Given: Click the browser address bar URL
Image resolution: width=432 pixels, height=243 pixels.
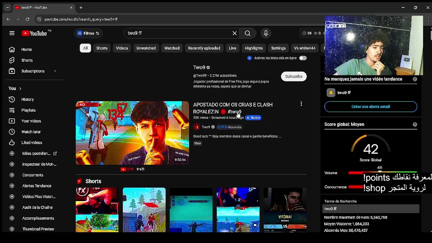Looking at the screenshot, I should point(81,19).
